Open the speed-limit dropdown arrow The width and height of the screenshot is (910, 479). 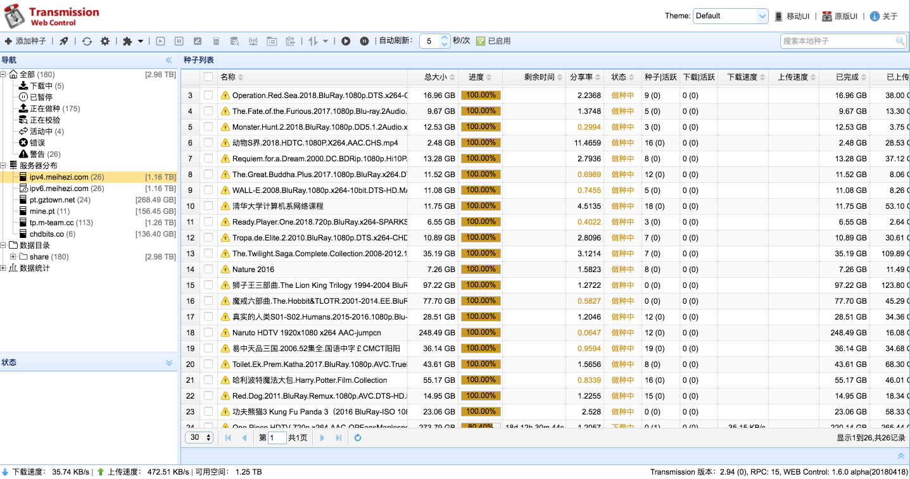pos(325,41)
